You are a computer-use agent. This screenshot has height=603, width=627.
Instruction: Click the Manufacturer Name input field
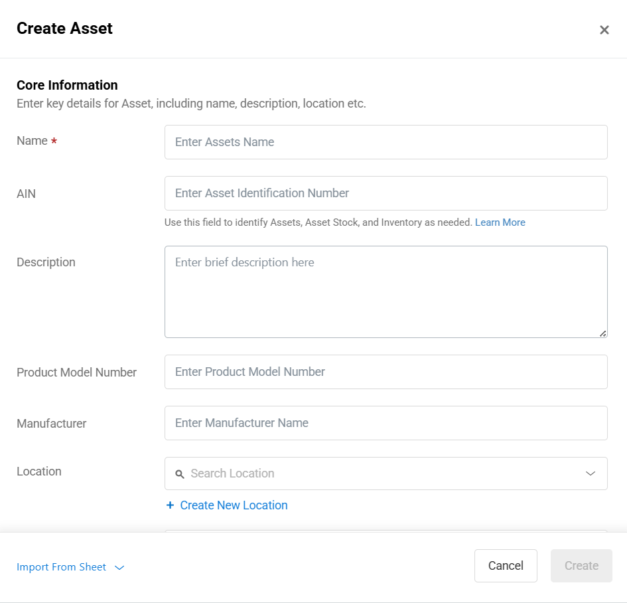386,423
